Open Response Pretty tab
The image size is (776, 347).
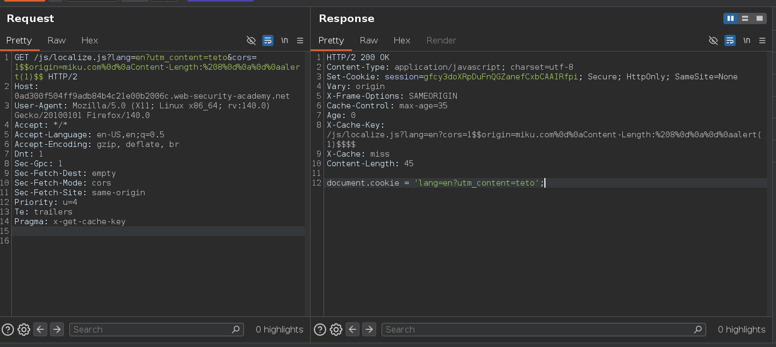pos(331,40)
